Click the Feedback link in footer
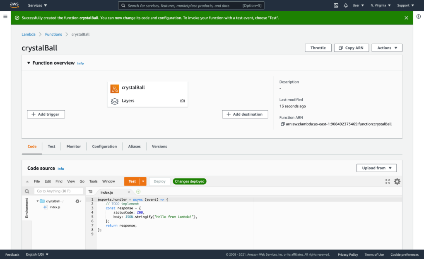 pos(12,254)
